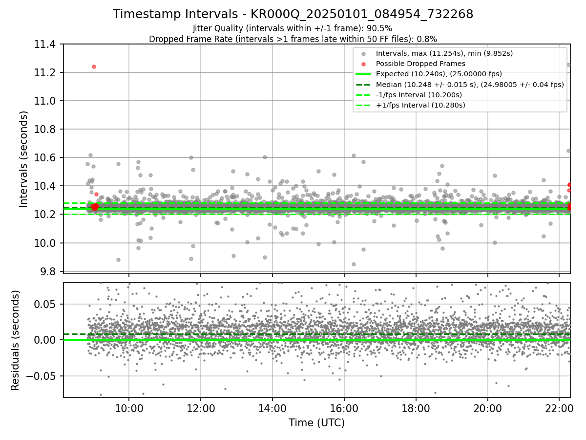
Task: Click the solid green line sample in the legend
Action: (x=363, y=74)
